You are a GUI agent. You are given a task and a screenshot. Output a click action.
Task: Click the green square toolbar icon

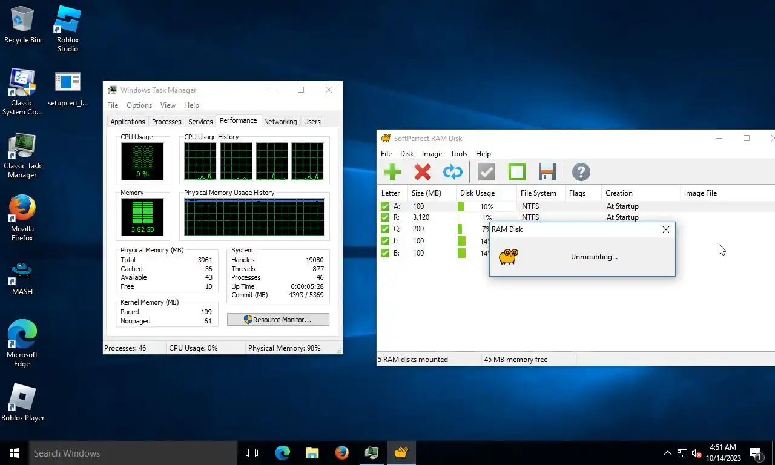tap(517, 172)
